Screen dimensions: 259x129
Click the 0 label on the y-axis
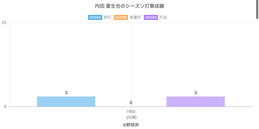pos(5,107)
